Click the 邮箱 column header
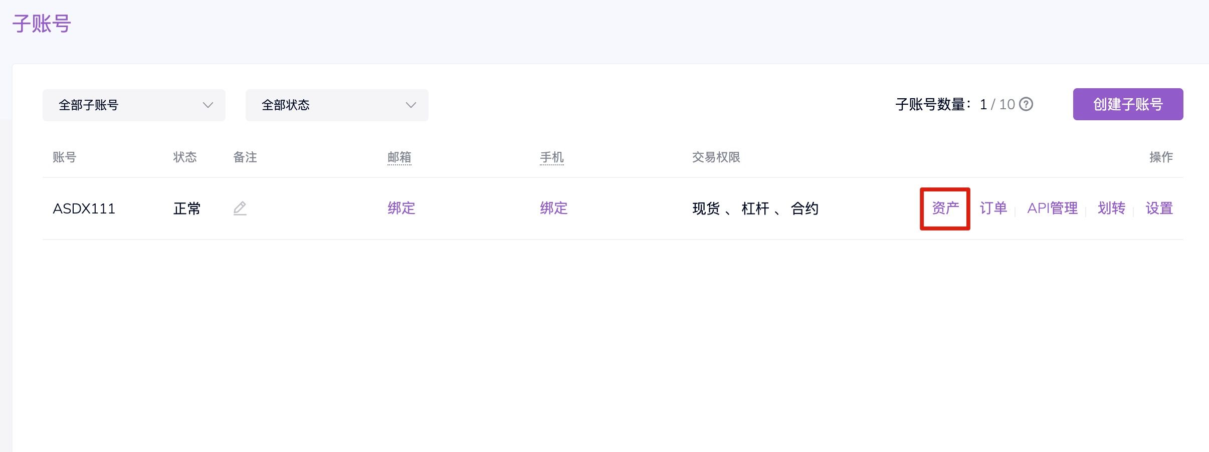 point(399,157)
